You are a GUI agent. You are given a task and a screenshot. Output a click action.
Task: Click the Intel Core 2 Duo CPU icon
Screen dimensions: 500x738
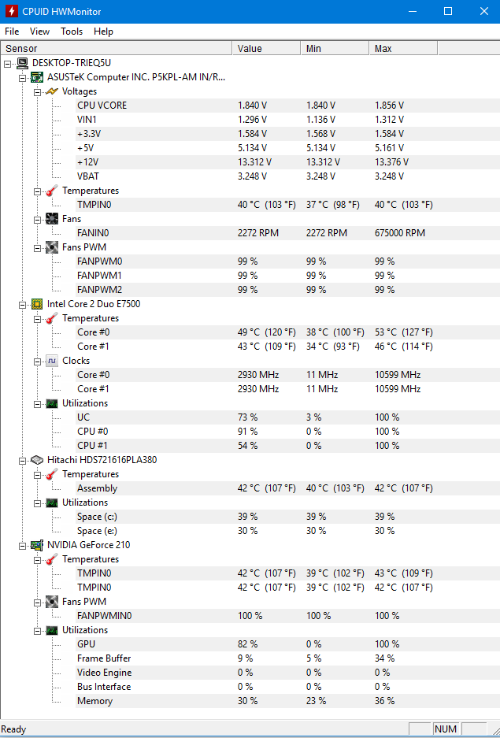coord(37,304)
